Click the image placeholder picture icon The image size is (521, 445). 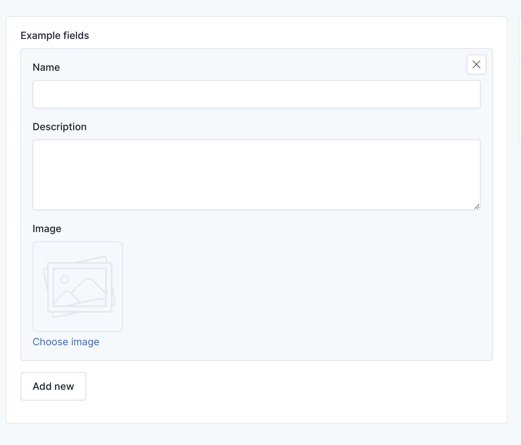coord(78,287)
